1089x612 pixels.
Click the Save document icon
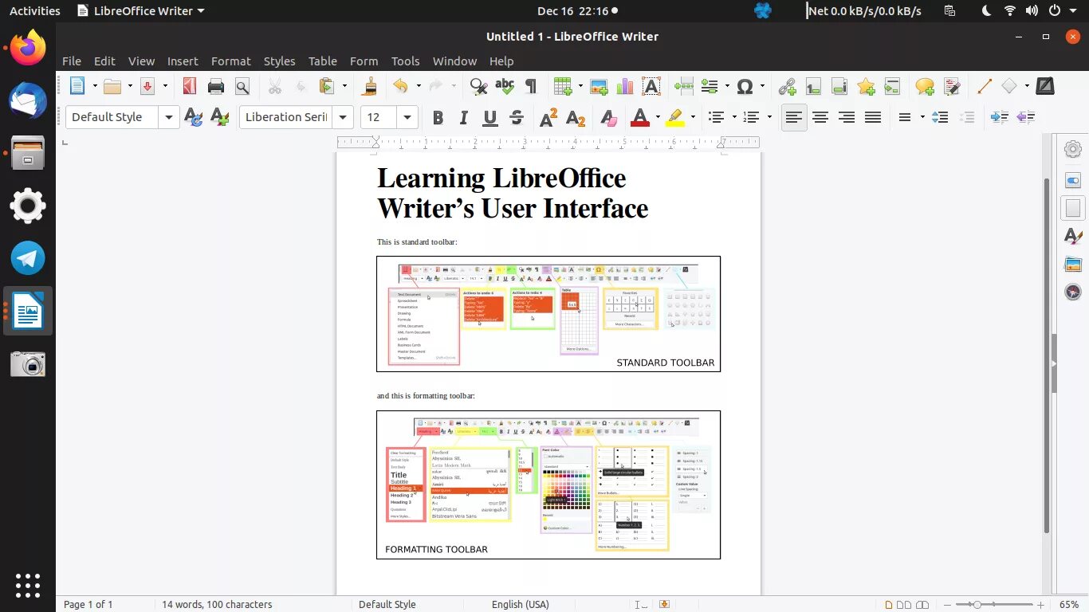pos(147,86)
